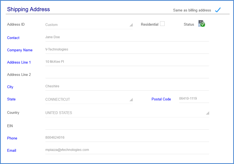Open the Address ID dropdown arrow
The height and width of the screenshot is (164, 234).
[131, 25]
